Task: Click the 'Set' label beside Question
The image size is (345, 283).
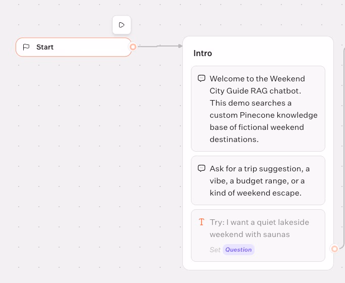Action: click(x=215, y=250)
